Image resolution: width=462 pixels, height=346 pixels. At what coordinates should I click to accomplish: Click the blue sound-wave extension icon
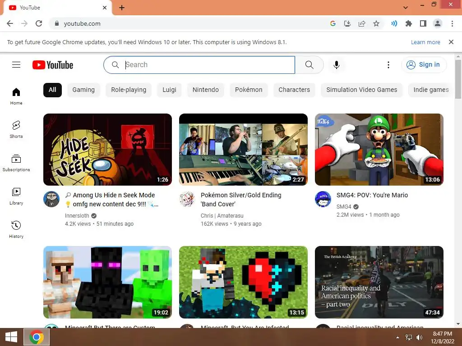(394, 23)
